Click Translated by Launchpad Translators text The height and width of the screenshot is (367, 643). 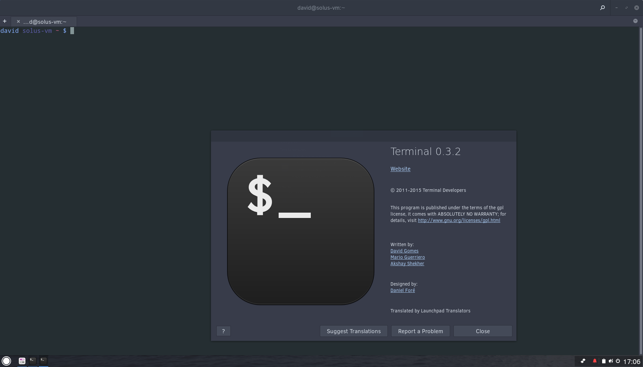click(x=430, y=311)
